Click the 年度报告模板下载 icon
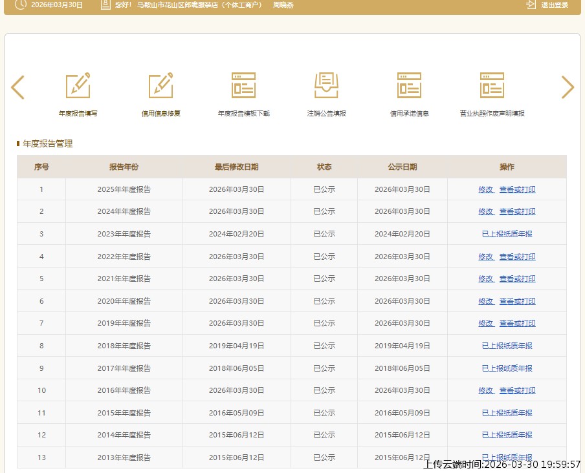This screenshot has height=473, width=585. 243,86
